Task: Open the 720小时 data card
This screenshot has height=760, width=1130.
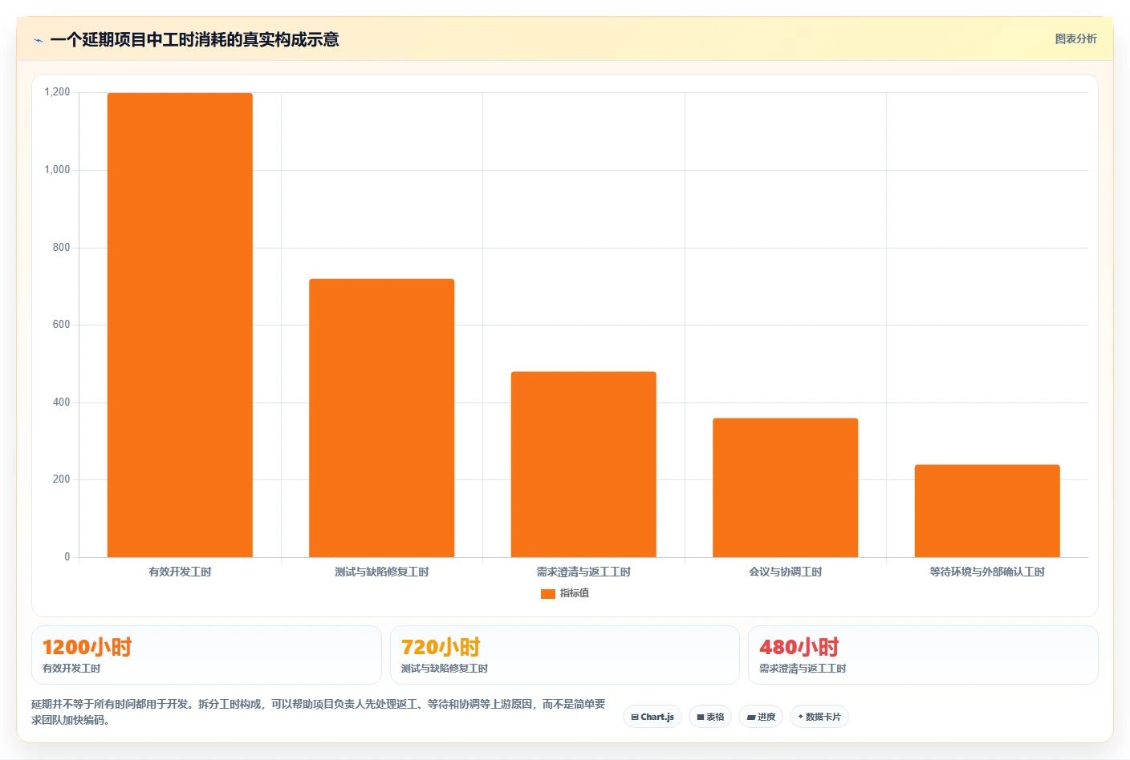Action: pyautogui.click(x=565, y=655)
